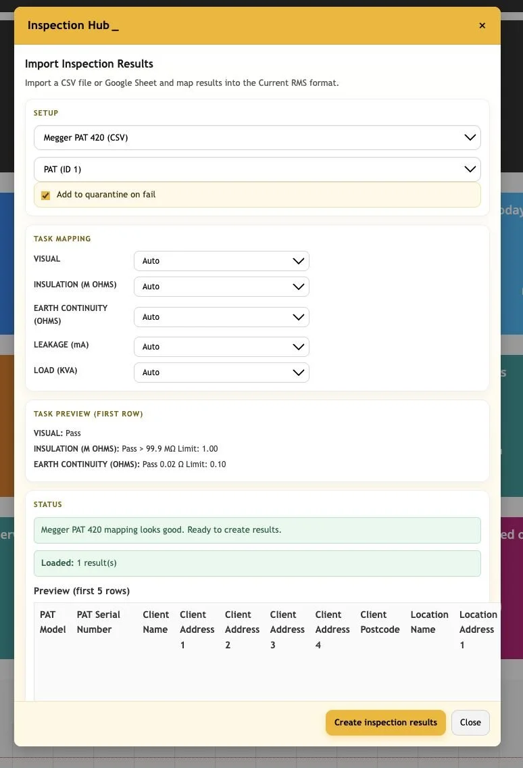Click the Client Address 2 column header
The width and height of the screenshot is (523, 768).
(x=242, y=630)
